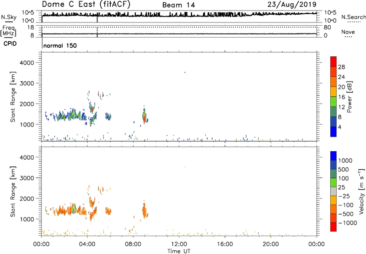Viewport: 366px width, 254px height.
Task: Click the gray segment of velocity color bar
Action: pyautogui.click(x=334, y=192)
